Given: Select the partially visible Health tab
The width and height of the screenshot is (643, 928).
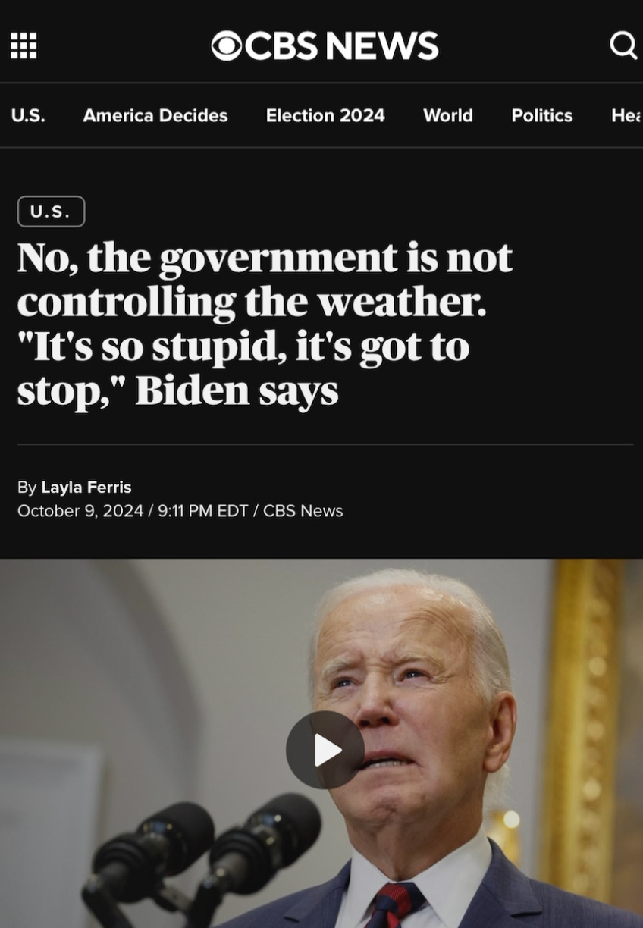Looking at the screenshot, I should tap(626, 115).
